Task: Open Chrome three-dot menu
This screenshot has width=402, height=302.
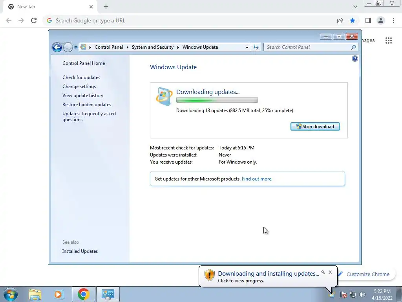Action: click(x=393, y=20)
